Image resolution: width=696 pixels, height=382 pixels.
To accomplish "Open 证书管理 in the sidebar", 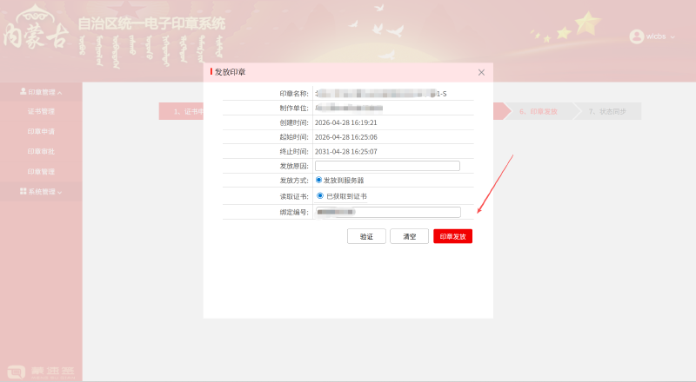I will [41, 111].
